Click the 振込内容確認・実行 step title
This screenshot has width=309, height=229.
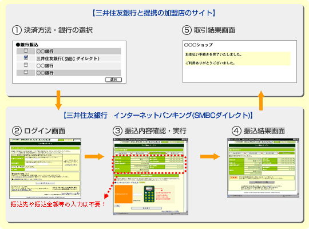155,131
